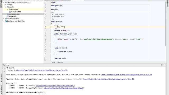Open the Favorites tool window tab
This screenshot has height=95, width=169.
1,89
